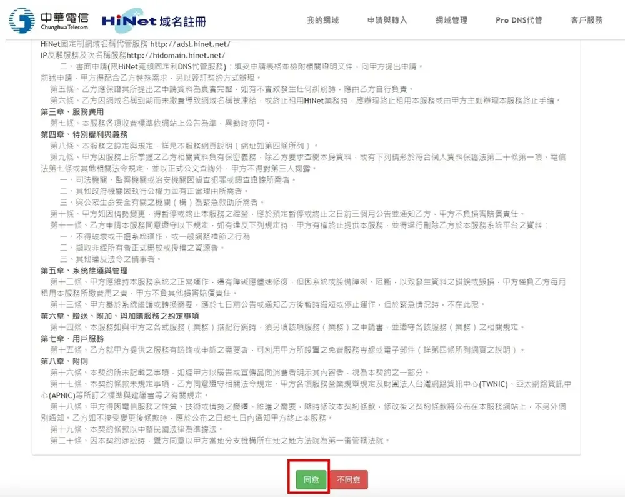
Task: Click the 第五條 clause text
Action: tap(232, 89)
